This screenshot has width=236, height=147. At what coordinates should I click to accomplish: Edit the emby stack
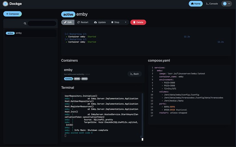click(68, 22)
